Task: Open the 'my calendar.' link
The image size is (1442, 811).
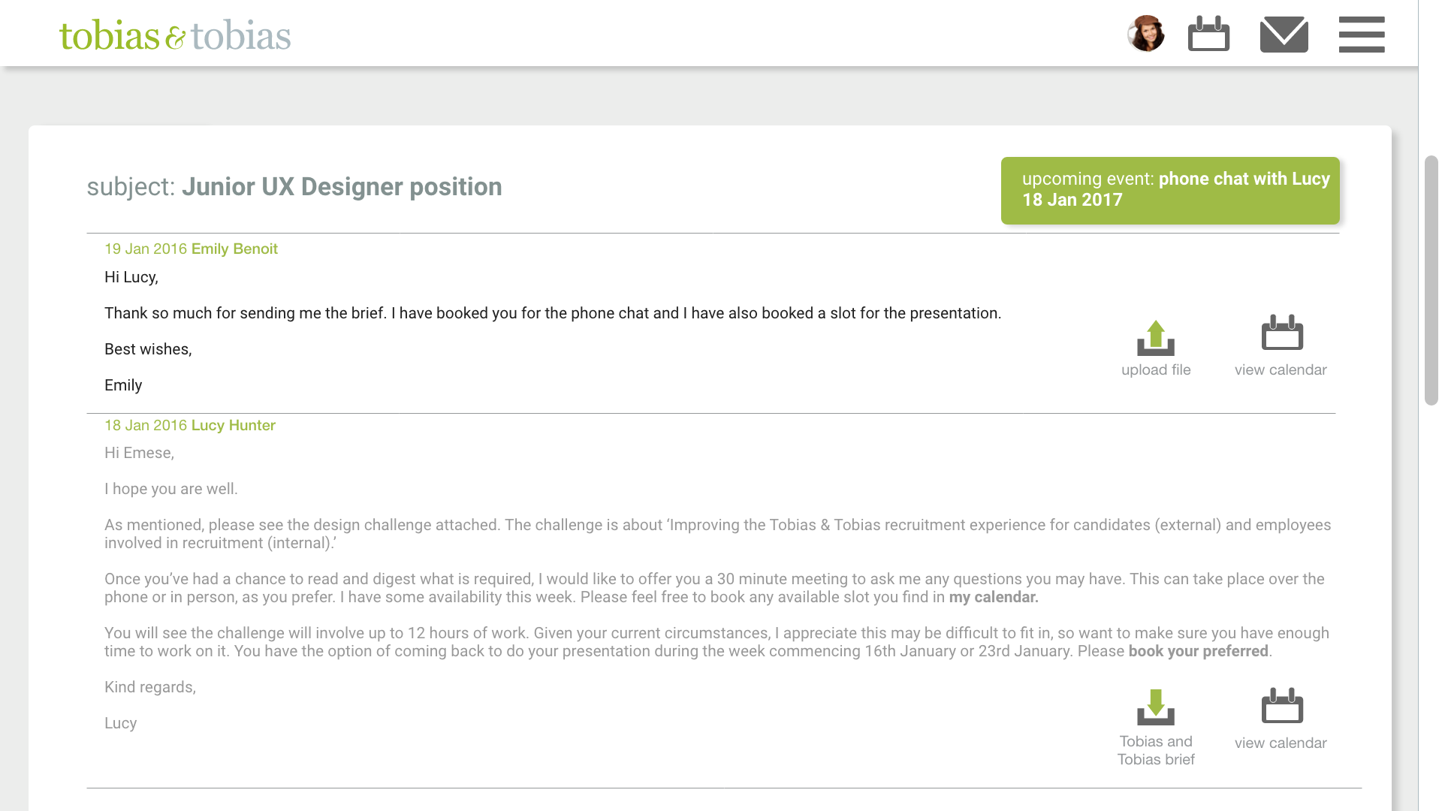Action: [x=993, y=597]
